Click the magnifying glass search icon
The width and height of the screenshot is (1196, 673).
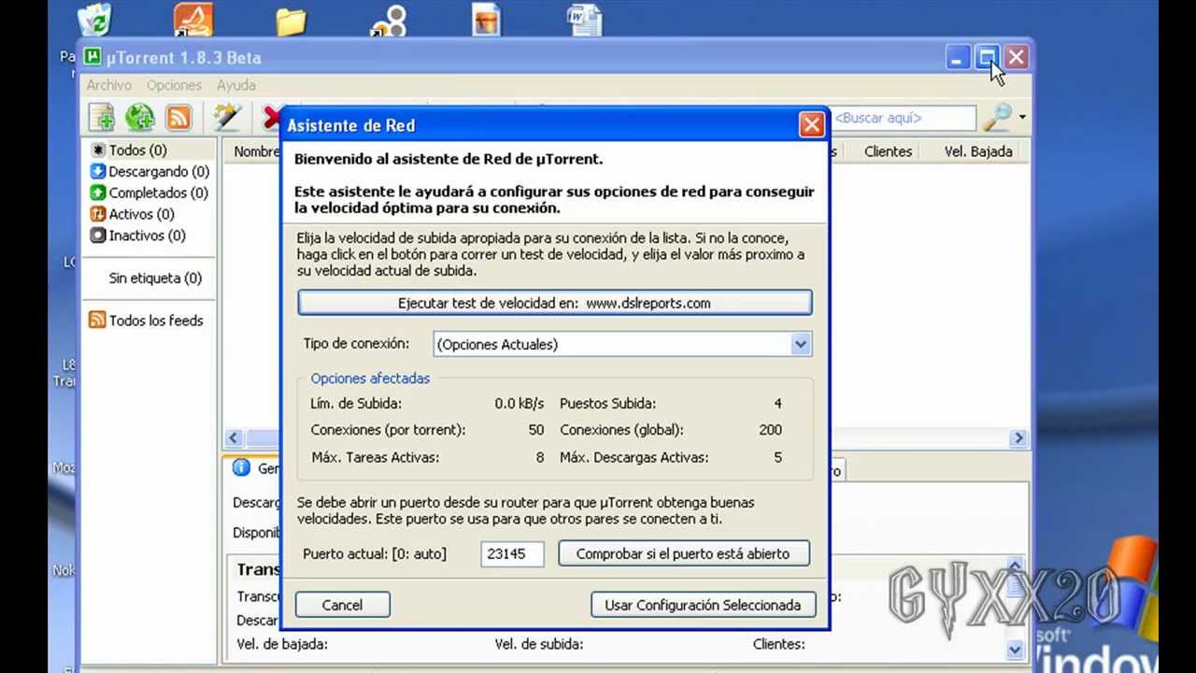tap(997, 118)
